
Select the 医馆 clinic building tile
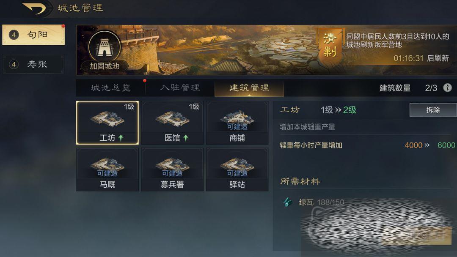tap(172, 123)
